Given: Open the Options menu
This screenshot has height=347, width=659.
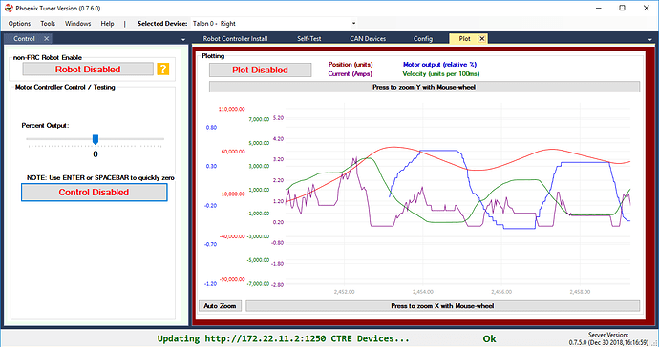Looking at the screenshot, I should click(x=19, y=24).
